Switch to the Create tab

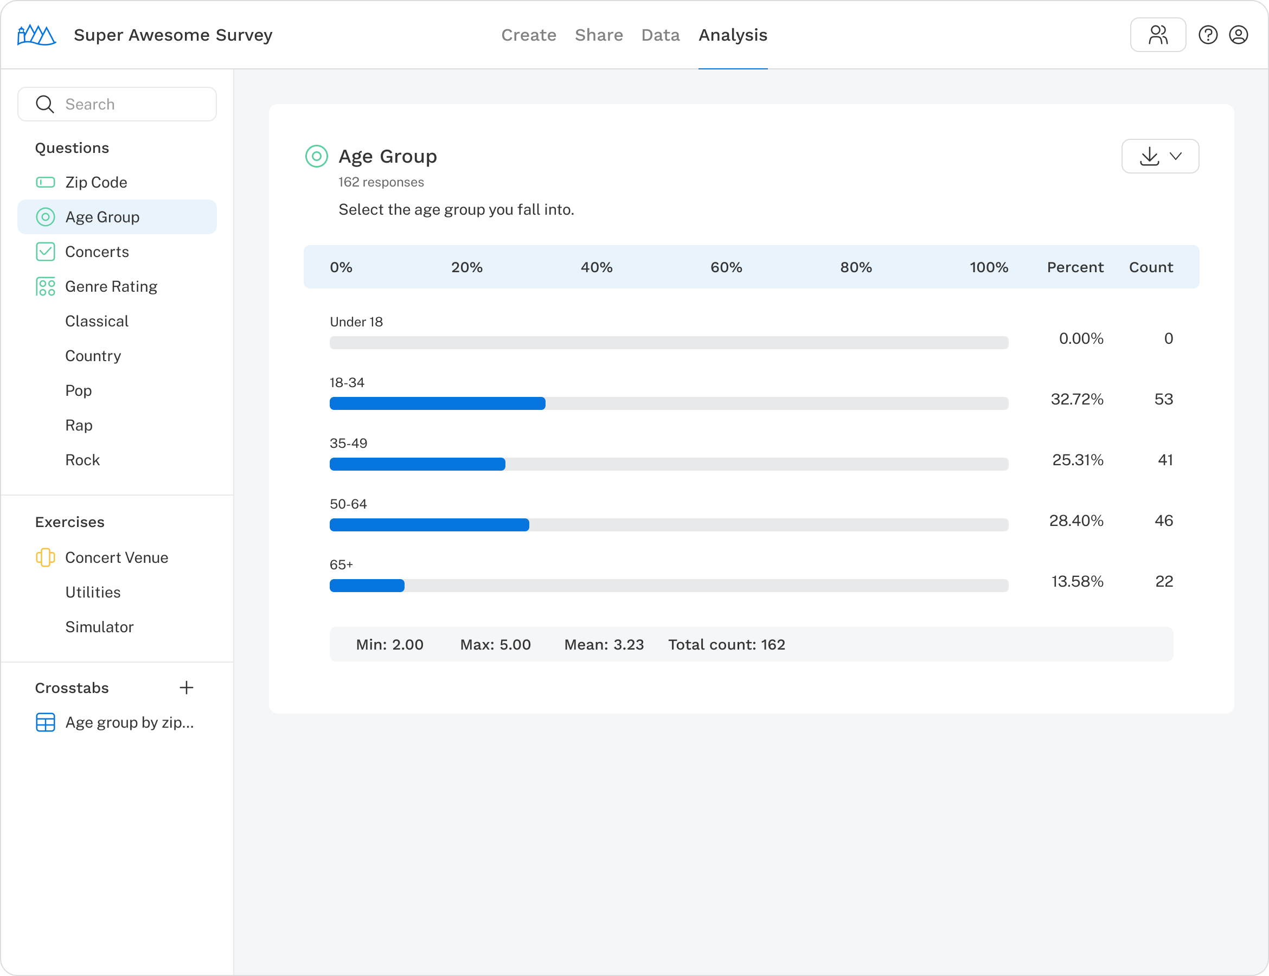click(529, 35)
